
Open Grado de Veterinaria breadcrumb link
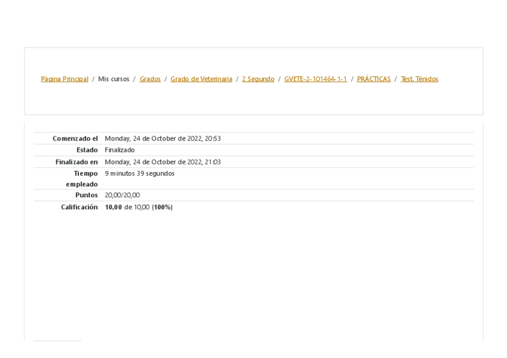201,79
